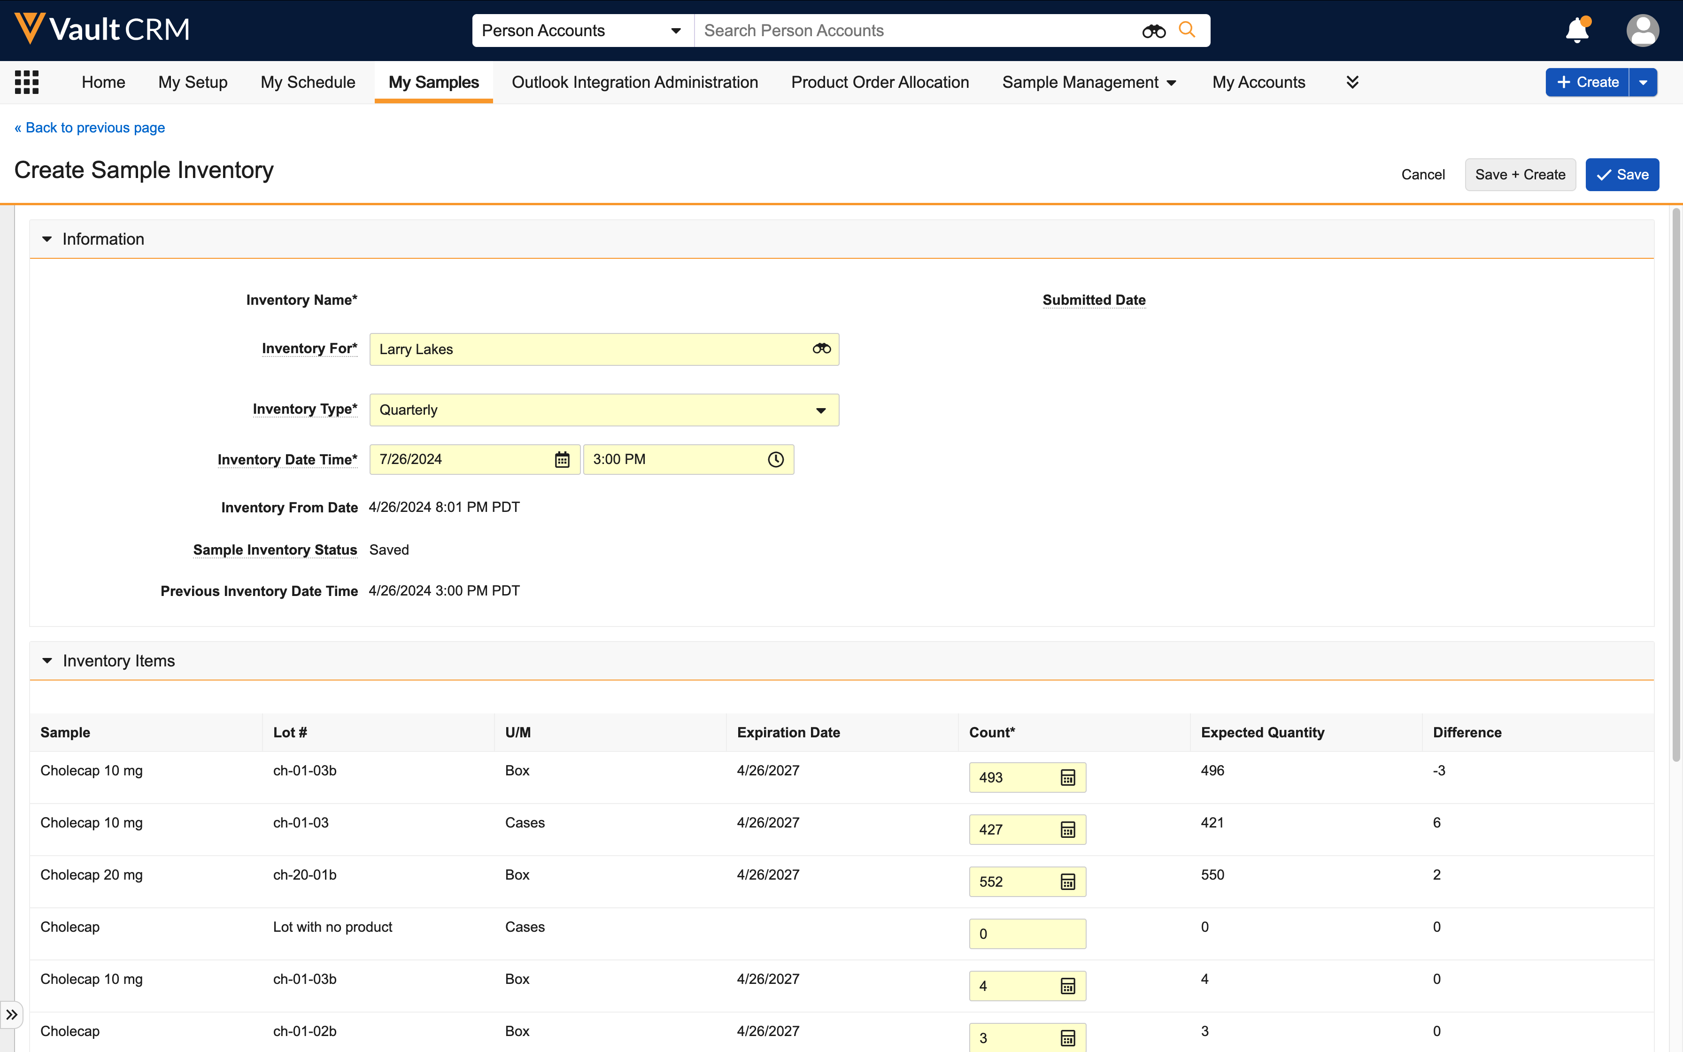Expand the left sidebar panel arrows
The height and width of the screenshot is (1052, 1683).
(x=12, y=1014)
